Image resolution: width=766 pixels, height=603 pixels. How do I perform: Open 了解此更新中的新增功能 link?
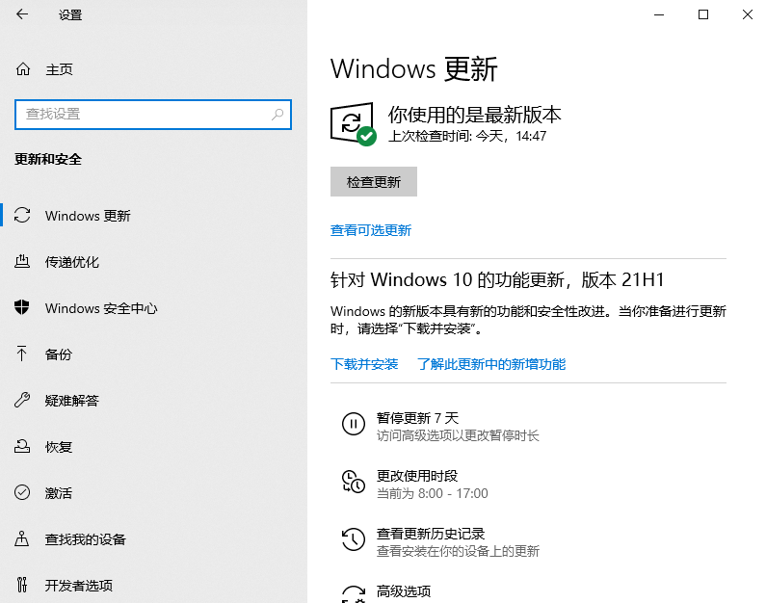click(x=491, y=364)
